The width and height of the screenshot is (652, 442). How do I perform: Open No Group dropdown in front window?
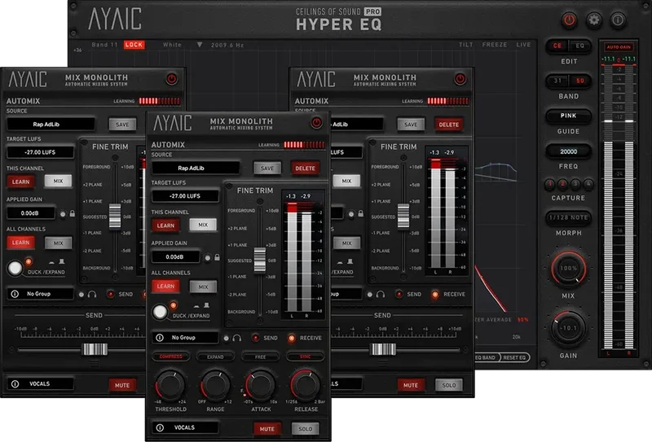(x=185, y=338)
